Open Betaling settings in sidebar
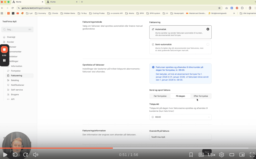The image size is (256, 159). 15,80
